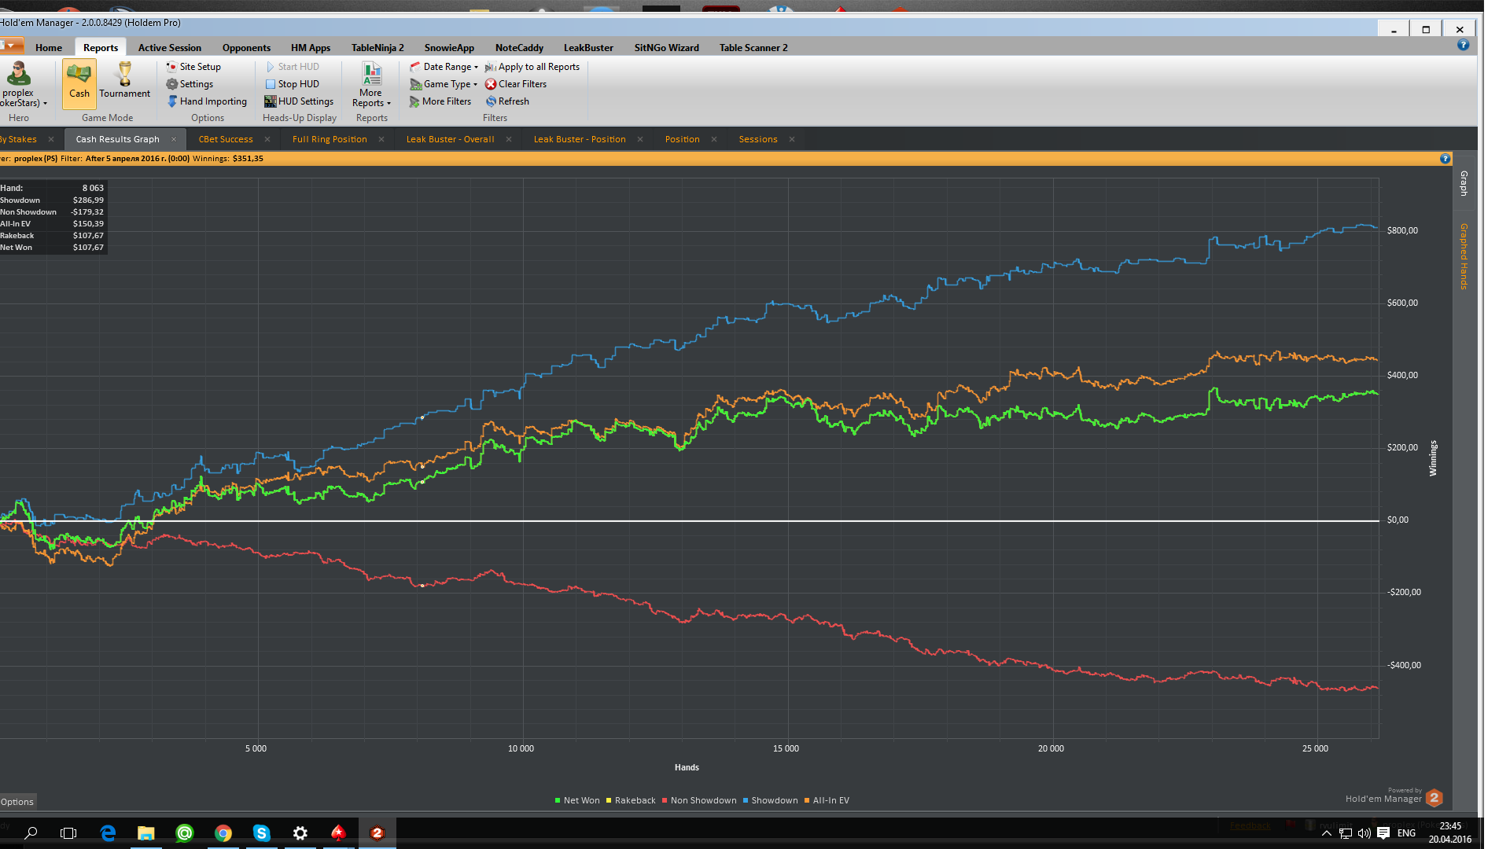Switch to Full Ring Position report tab
Image resolution: width=1510 pixels, height=849 pixels.
(330, 140)
